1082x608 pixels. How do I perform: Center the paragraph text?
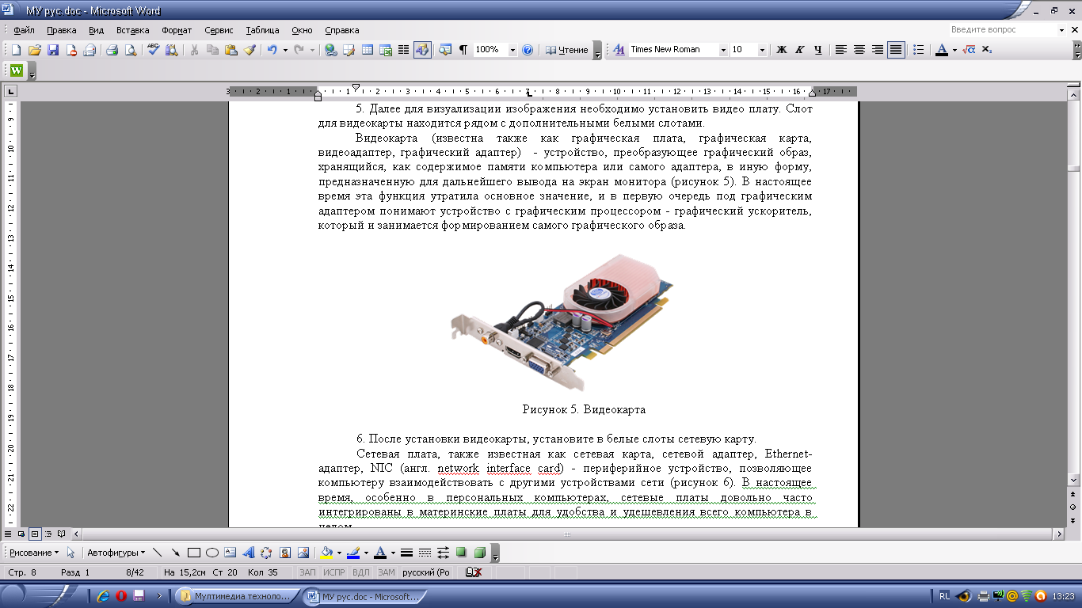[x=859, y=50]
